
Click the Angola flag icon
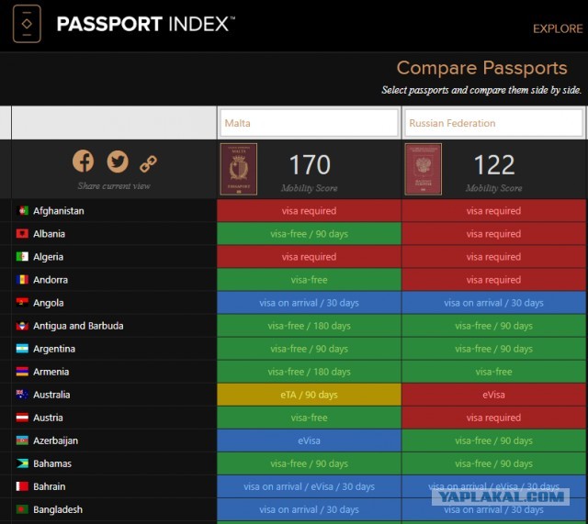click(x=22, y=303)
